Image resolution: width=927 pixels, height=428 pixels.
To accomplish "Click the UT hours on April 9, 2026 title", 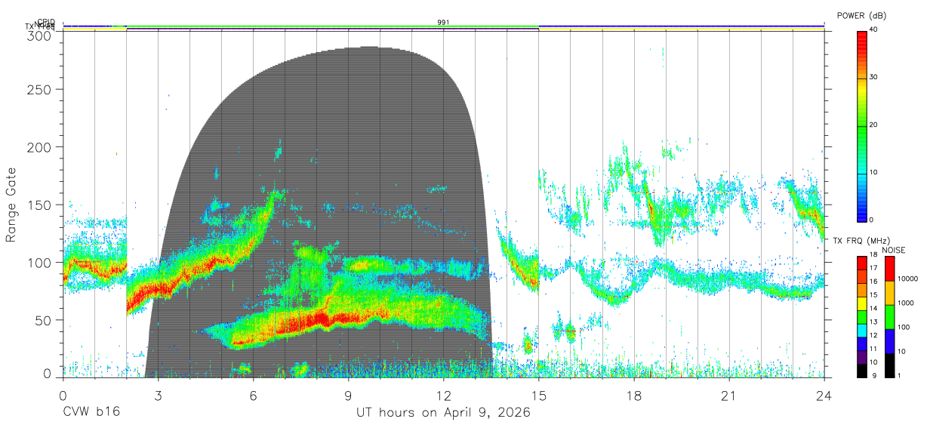I will pyautogui.click(x=444, y=413).
